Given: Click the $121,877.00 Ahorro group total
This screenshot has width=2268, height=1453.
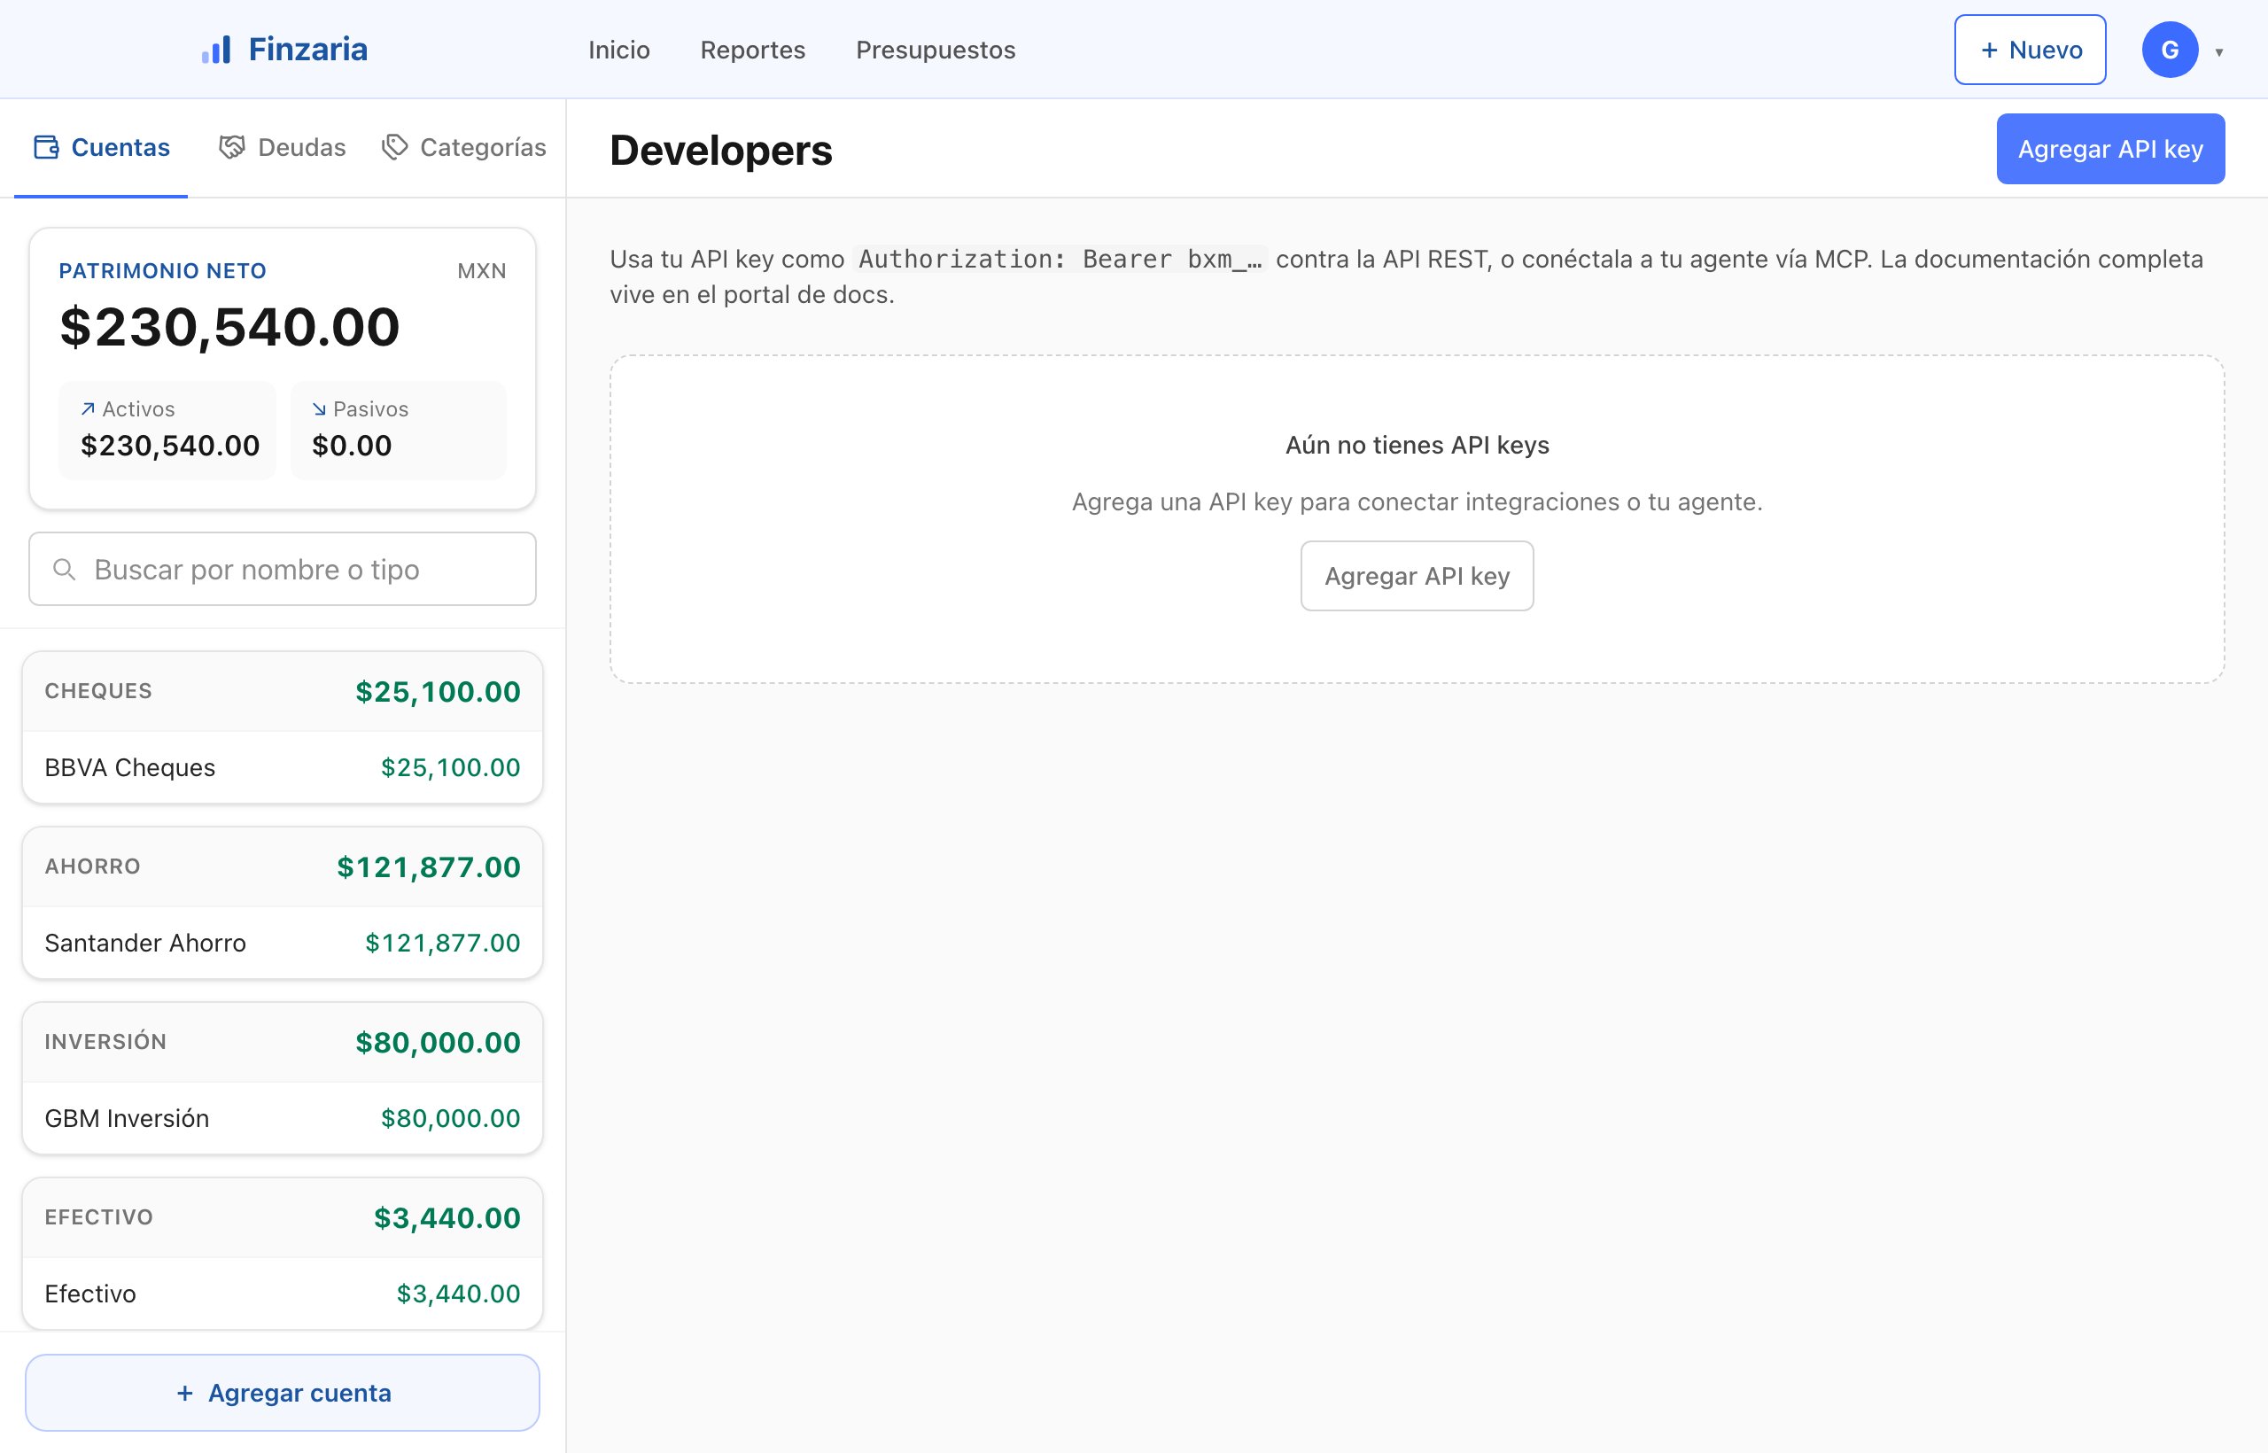Looking at the screenshot, I should 428,867.
